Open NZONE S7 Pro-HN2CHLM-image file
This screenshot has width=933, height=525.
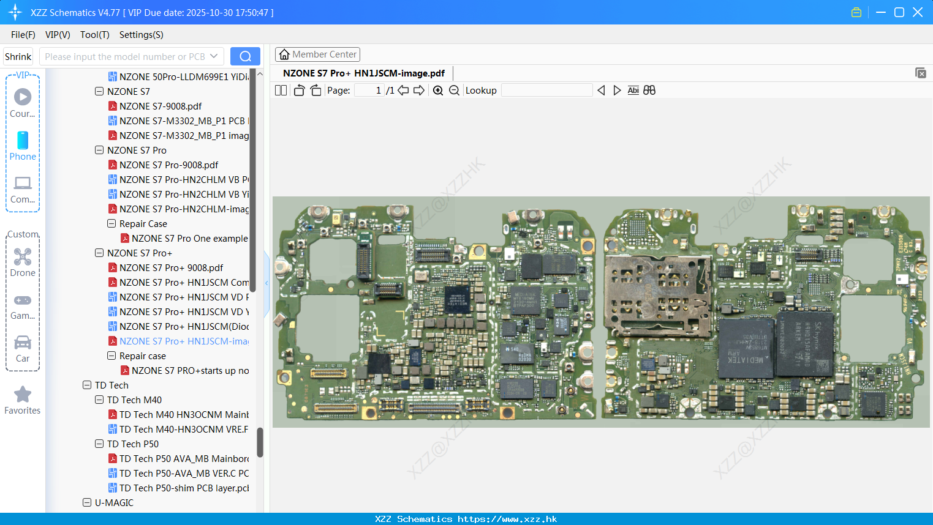pyautogui.click(x=179, y=209)
